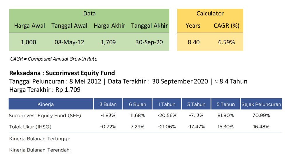
Task: Click the yellow Calculator header
Action: tap(210, 13)
